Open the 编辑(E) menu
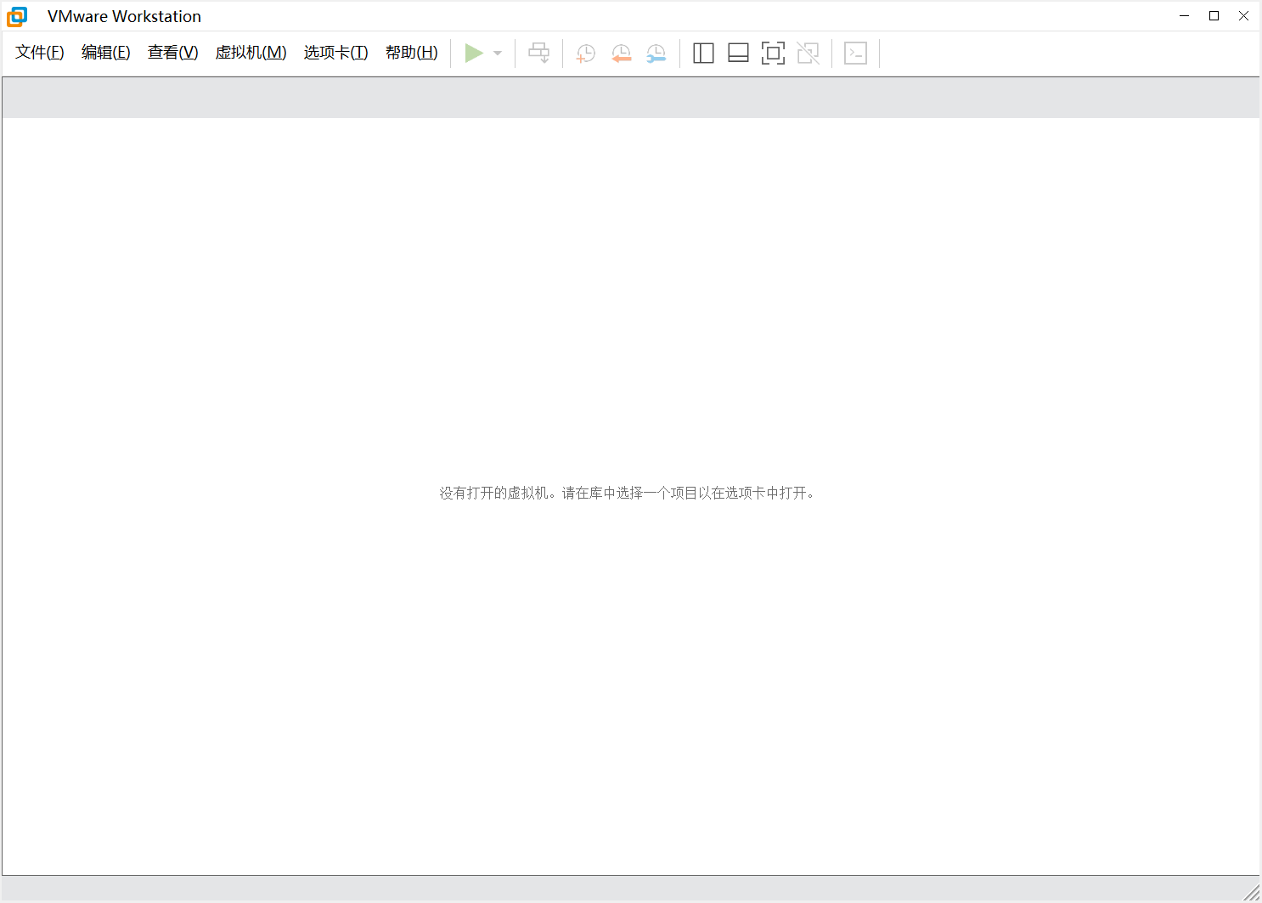Image resolution: width=1262 pixels, height=903 pixels. point(106,53)
